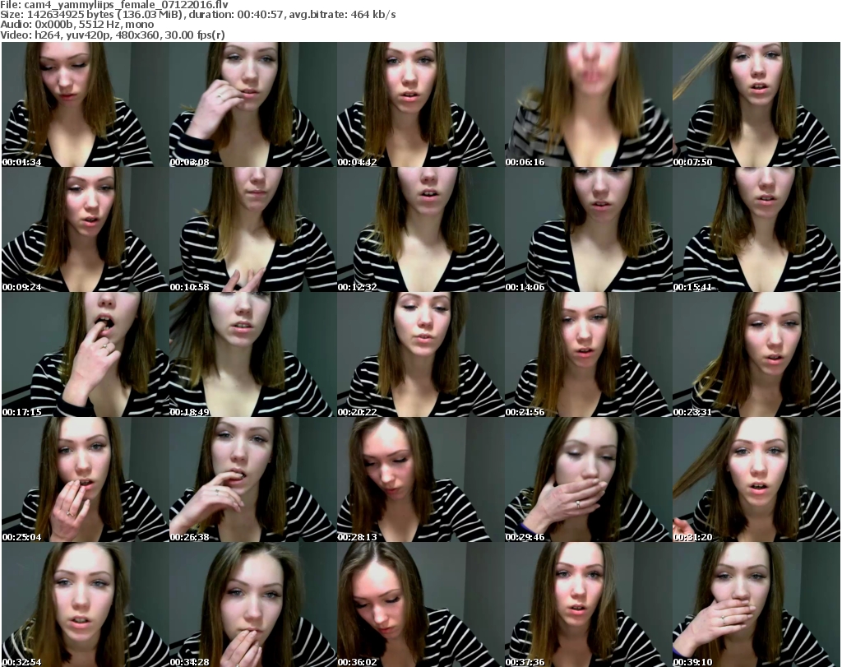The image size is (842, 667).
Task: Choose the frame at 00:34:28
Action: tap(253, 604)
